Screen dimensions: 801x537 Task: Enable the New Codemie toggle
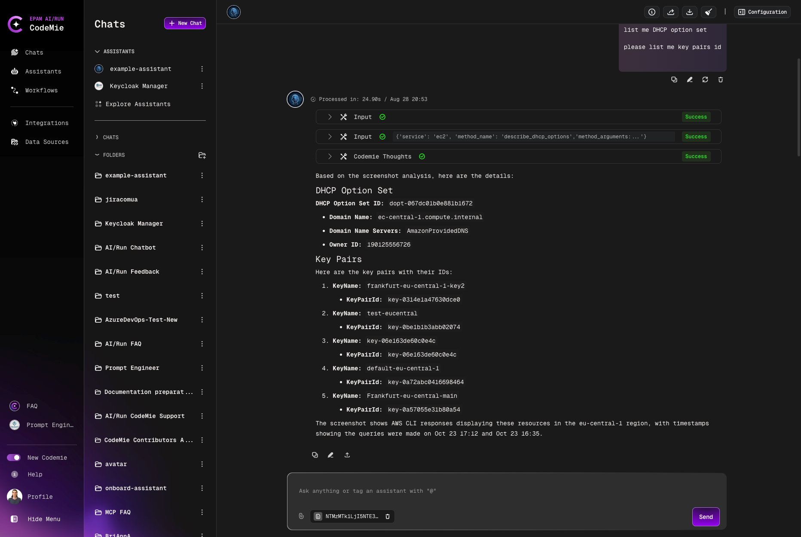pos(14,458)
